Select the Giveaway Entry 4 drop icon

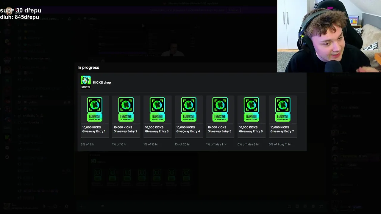click(189, 109)
